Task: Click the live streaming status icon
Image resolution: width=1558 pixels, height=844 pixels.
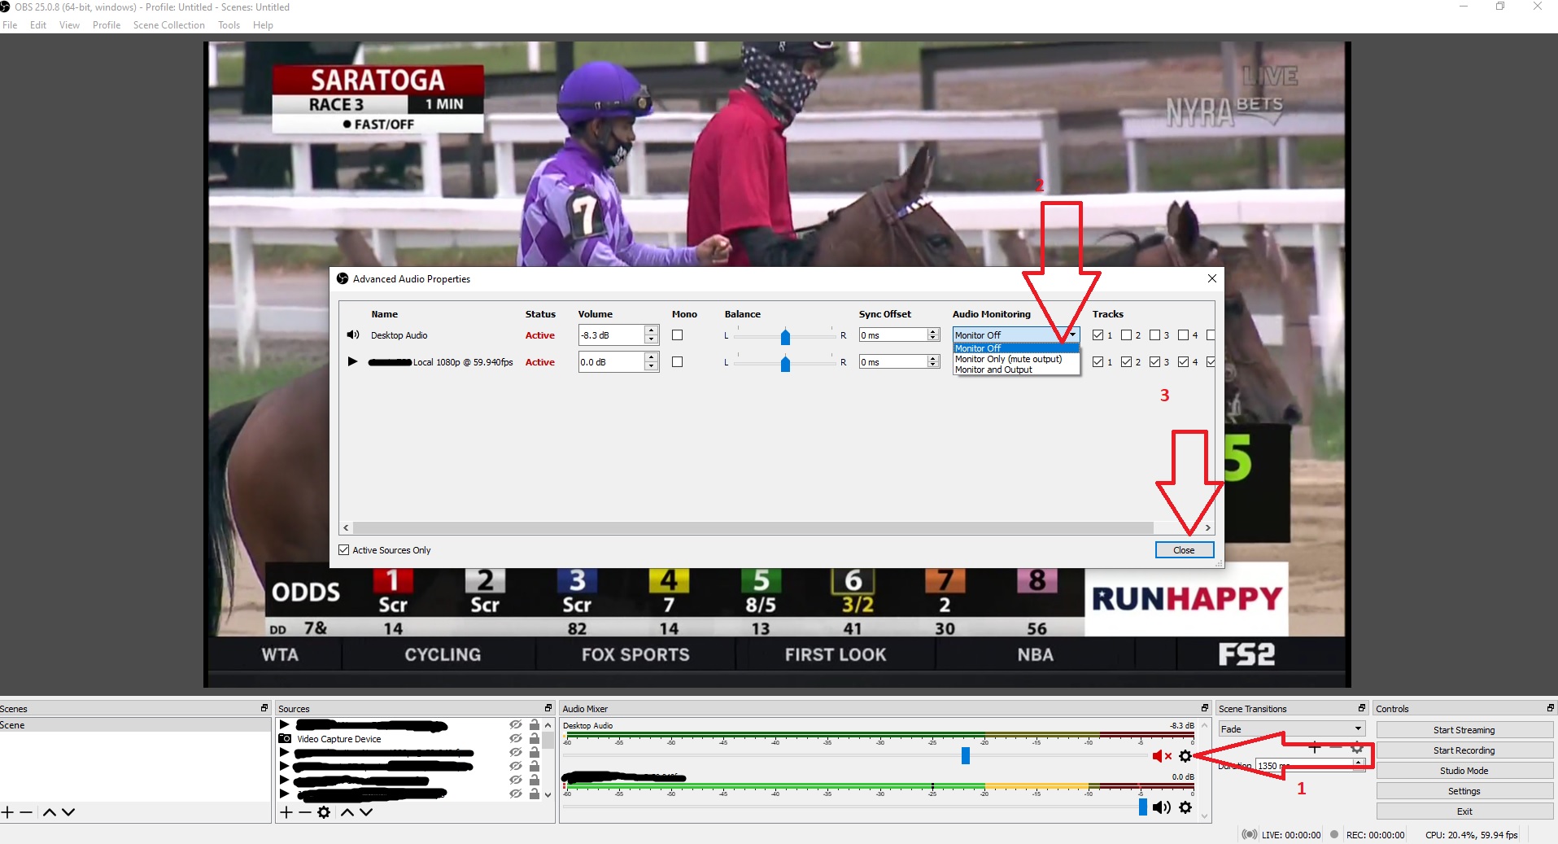Action: pyautogui.click(x=1250, y=834)
